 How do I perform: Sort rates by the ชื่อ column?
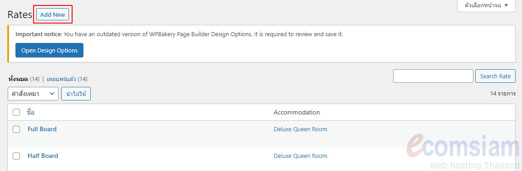pos(31,112)
